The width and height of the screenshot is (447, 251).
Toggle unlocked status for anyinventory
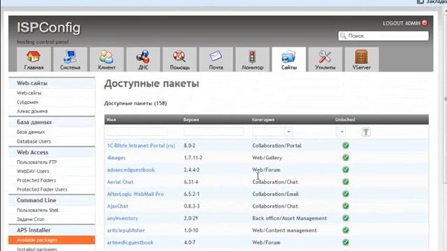pyautogui.click(x=346, y=218)
